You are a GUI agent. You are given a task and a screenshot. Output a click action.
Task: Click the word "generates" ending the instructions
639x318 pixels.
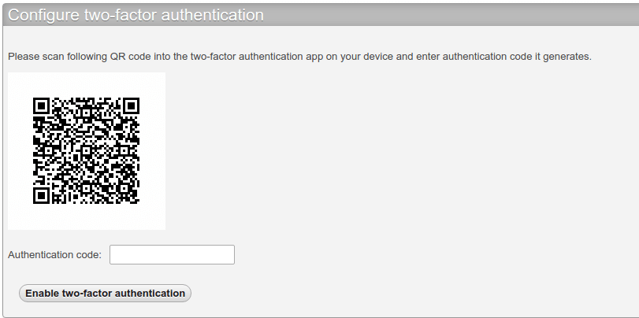tap(566, 57)
